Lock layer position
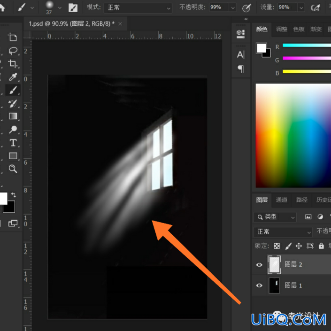 (x=299, y=246)
